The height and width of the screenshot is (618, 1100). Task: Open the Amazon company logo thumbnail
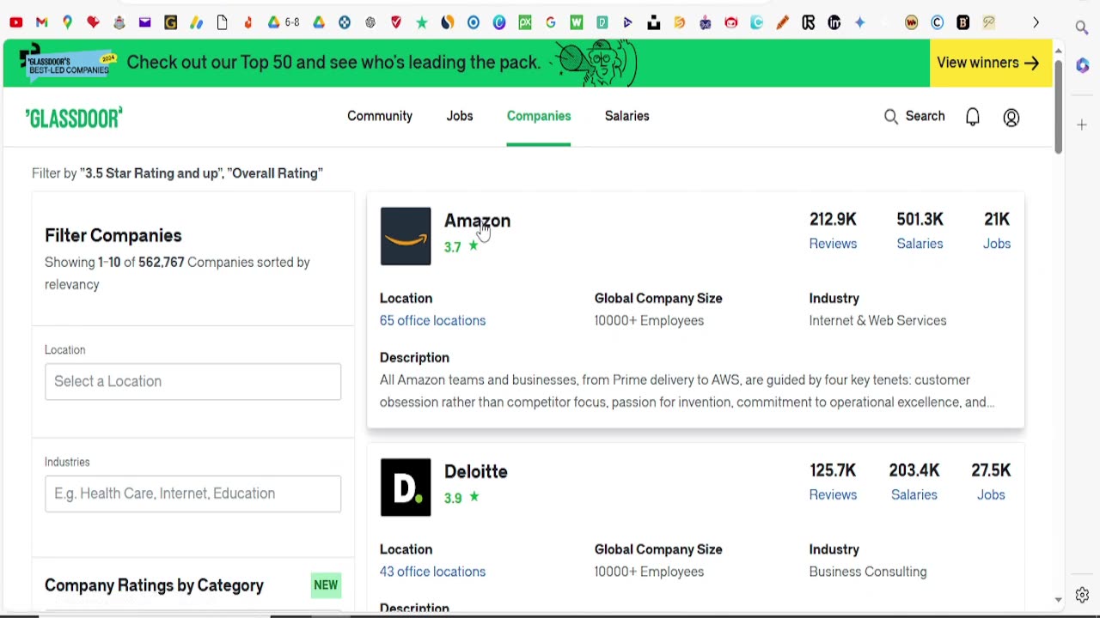406,236
